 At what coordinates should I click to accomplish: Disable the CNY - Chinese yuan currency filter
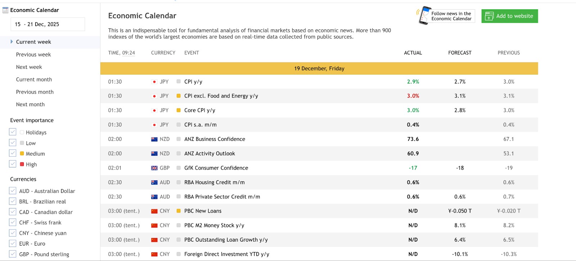point(13,233)
